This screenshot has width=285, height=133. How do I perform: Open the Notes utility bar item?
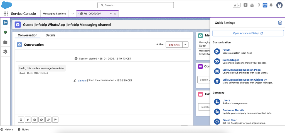pyautogui.click(x=23, y=130)
